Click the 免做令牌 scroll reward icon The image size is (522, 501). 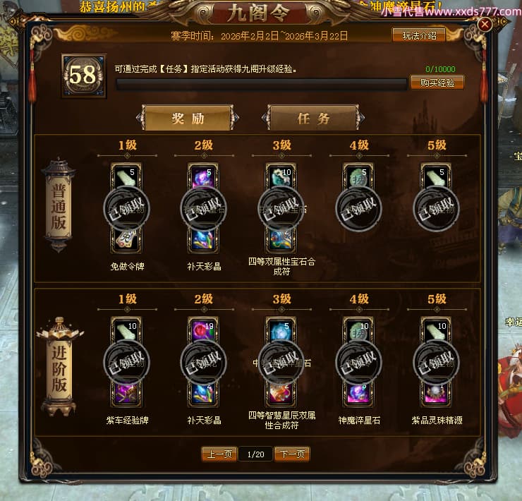tap(126, 241)
